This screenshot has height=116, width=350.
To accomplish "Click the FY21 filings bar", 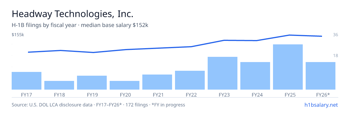I will coord(157,82).
